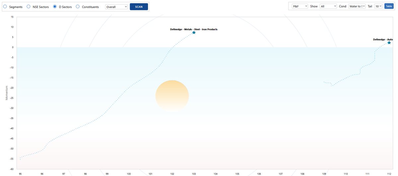Image resolution: width=398 pixels, height=176 pixels.
Task: Select the NSE Sectors radio option
Action: [x=29, y=7]
